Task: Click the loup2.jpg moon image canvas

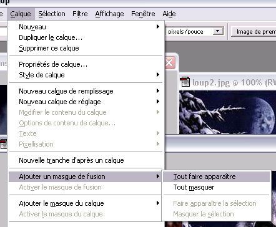Action: tap(228, 112)
